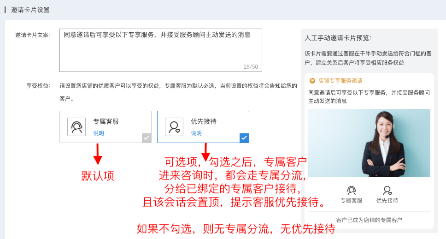
Task: Click the 享受权益 label
Action: pyautogui.click(x=38, y=86)
